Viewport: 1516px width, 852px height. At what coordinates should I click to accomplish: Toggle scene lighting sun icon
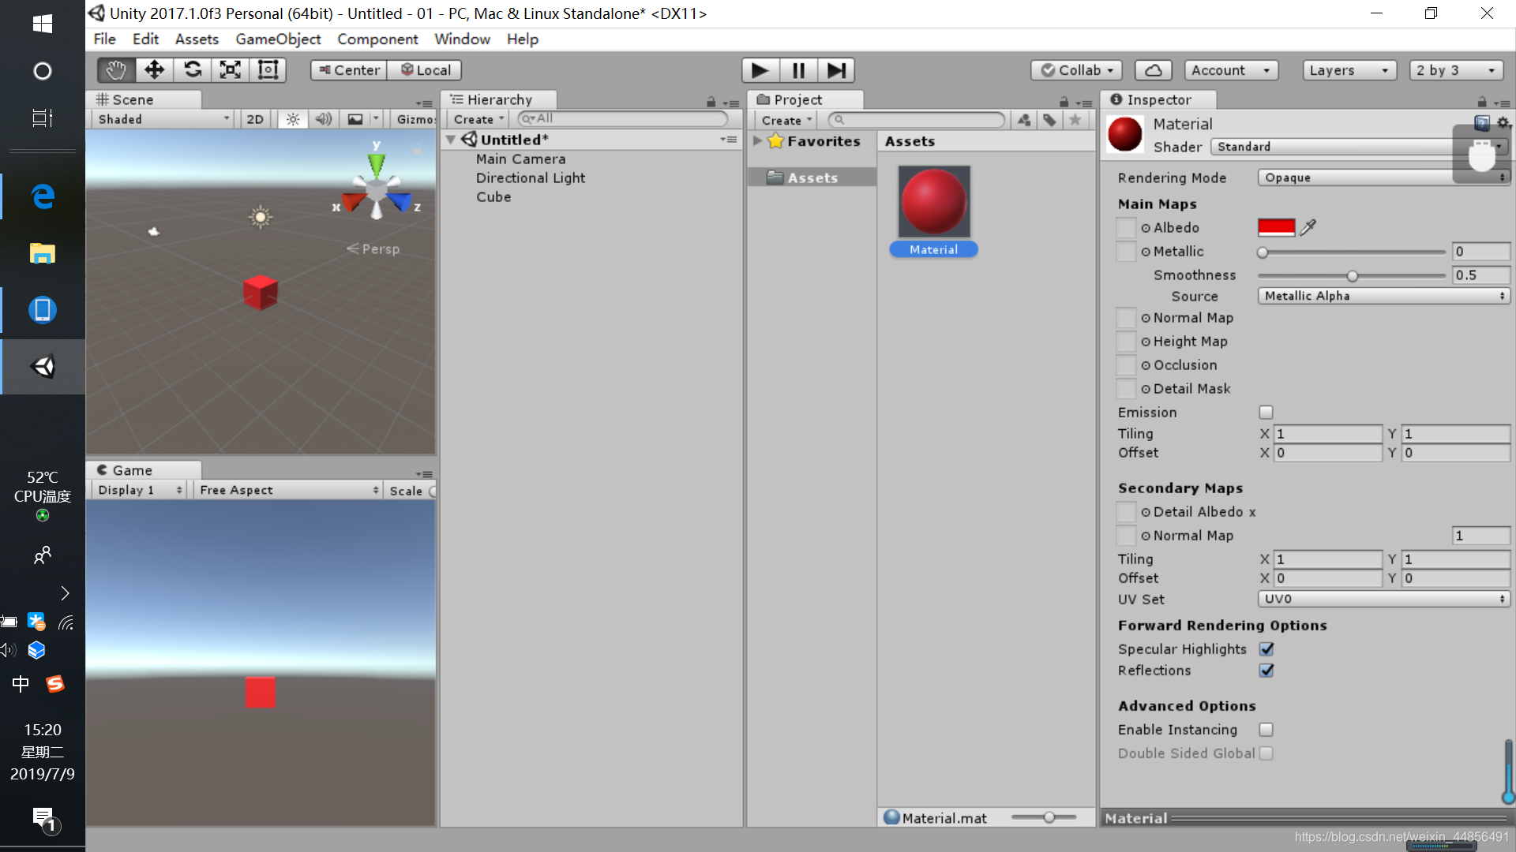point(293,119)
